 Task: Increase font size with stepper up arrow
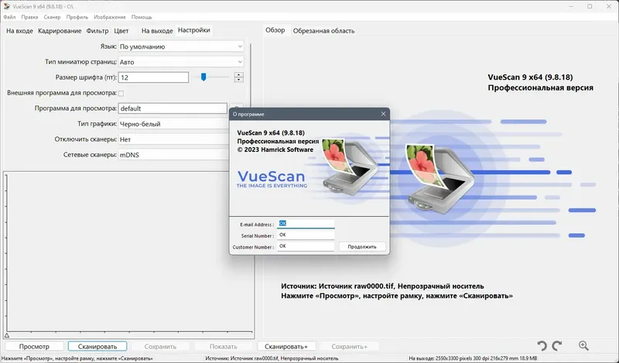(238, 74)
